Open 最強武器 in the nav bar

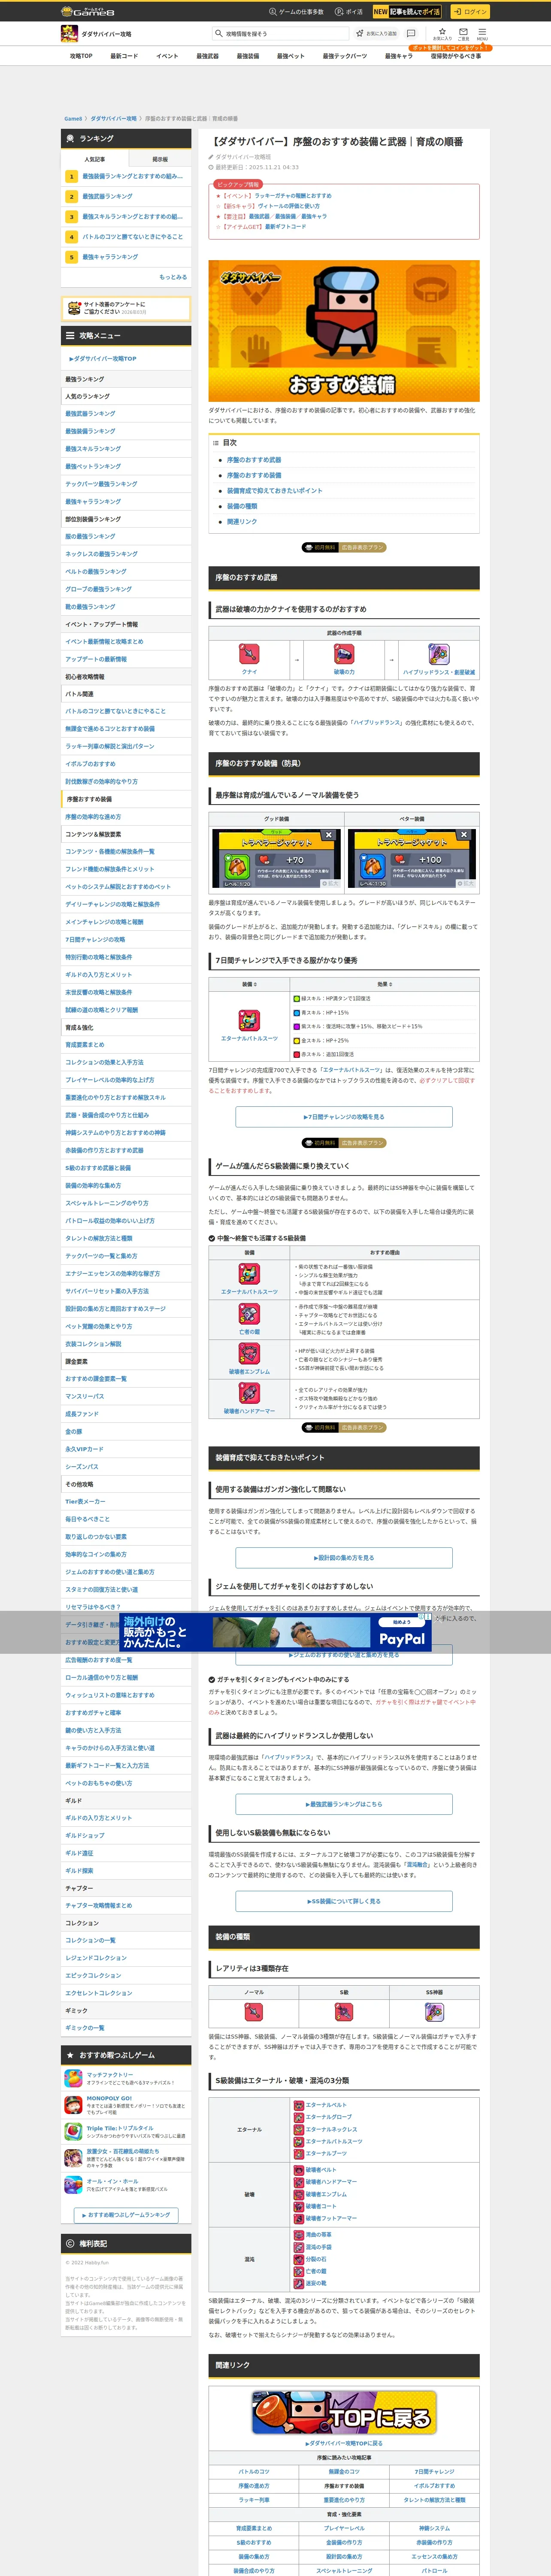(207, 56)
